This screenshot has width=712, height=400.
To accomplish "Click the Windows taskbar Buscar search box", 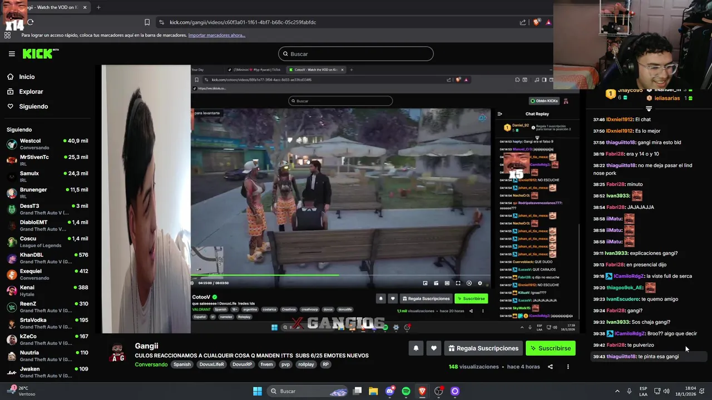I will click(308, 391).
